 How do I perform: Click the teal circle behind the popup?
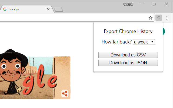[x=164, y=31]
